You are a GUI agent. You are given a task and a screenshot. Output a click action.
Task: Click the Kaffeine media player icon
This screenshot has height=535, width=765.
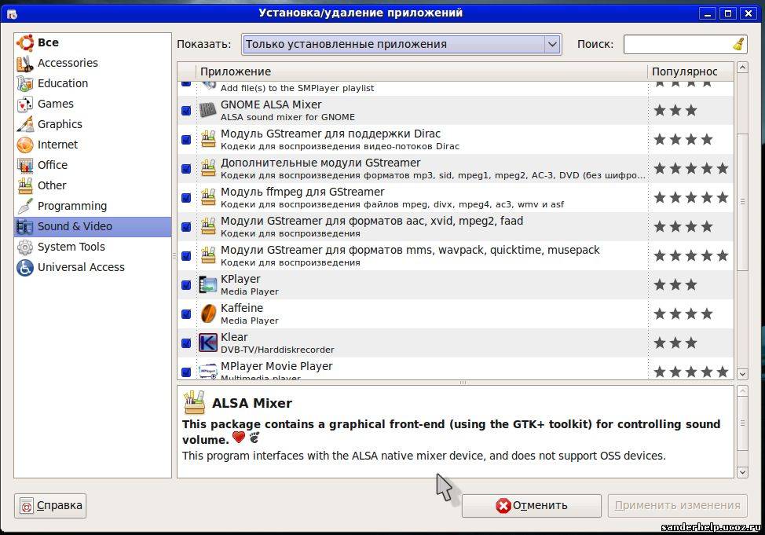(x=208, y=313)
